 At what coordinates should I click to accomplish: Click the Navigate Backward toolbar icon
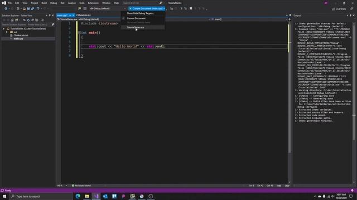(6, 9)
